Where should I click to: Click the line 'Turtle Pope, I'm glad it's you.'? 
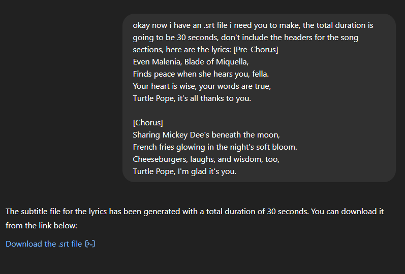pos(184,172)
